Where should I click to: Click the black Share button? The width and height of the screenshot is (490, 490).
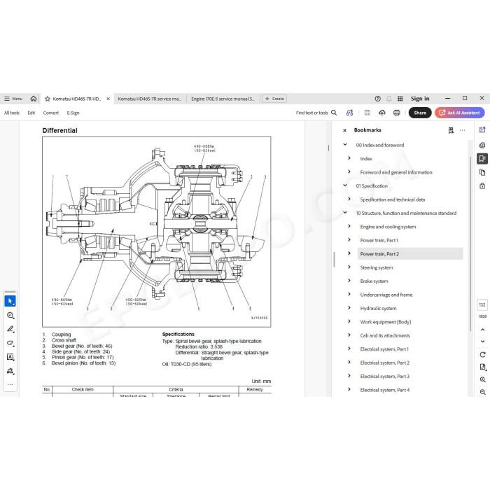[420, 113]
